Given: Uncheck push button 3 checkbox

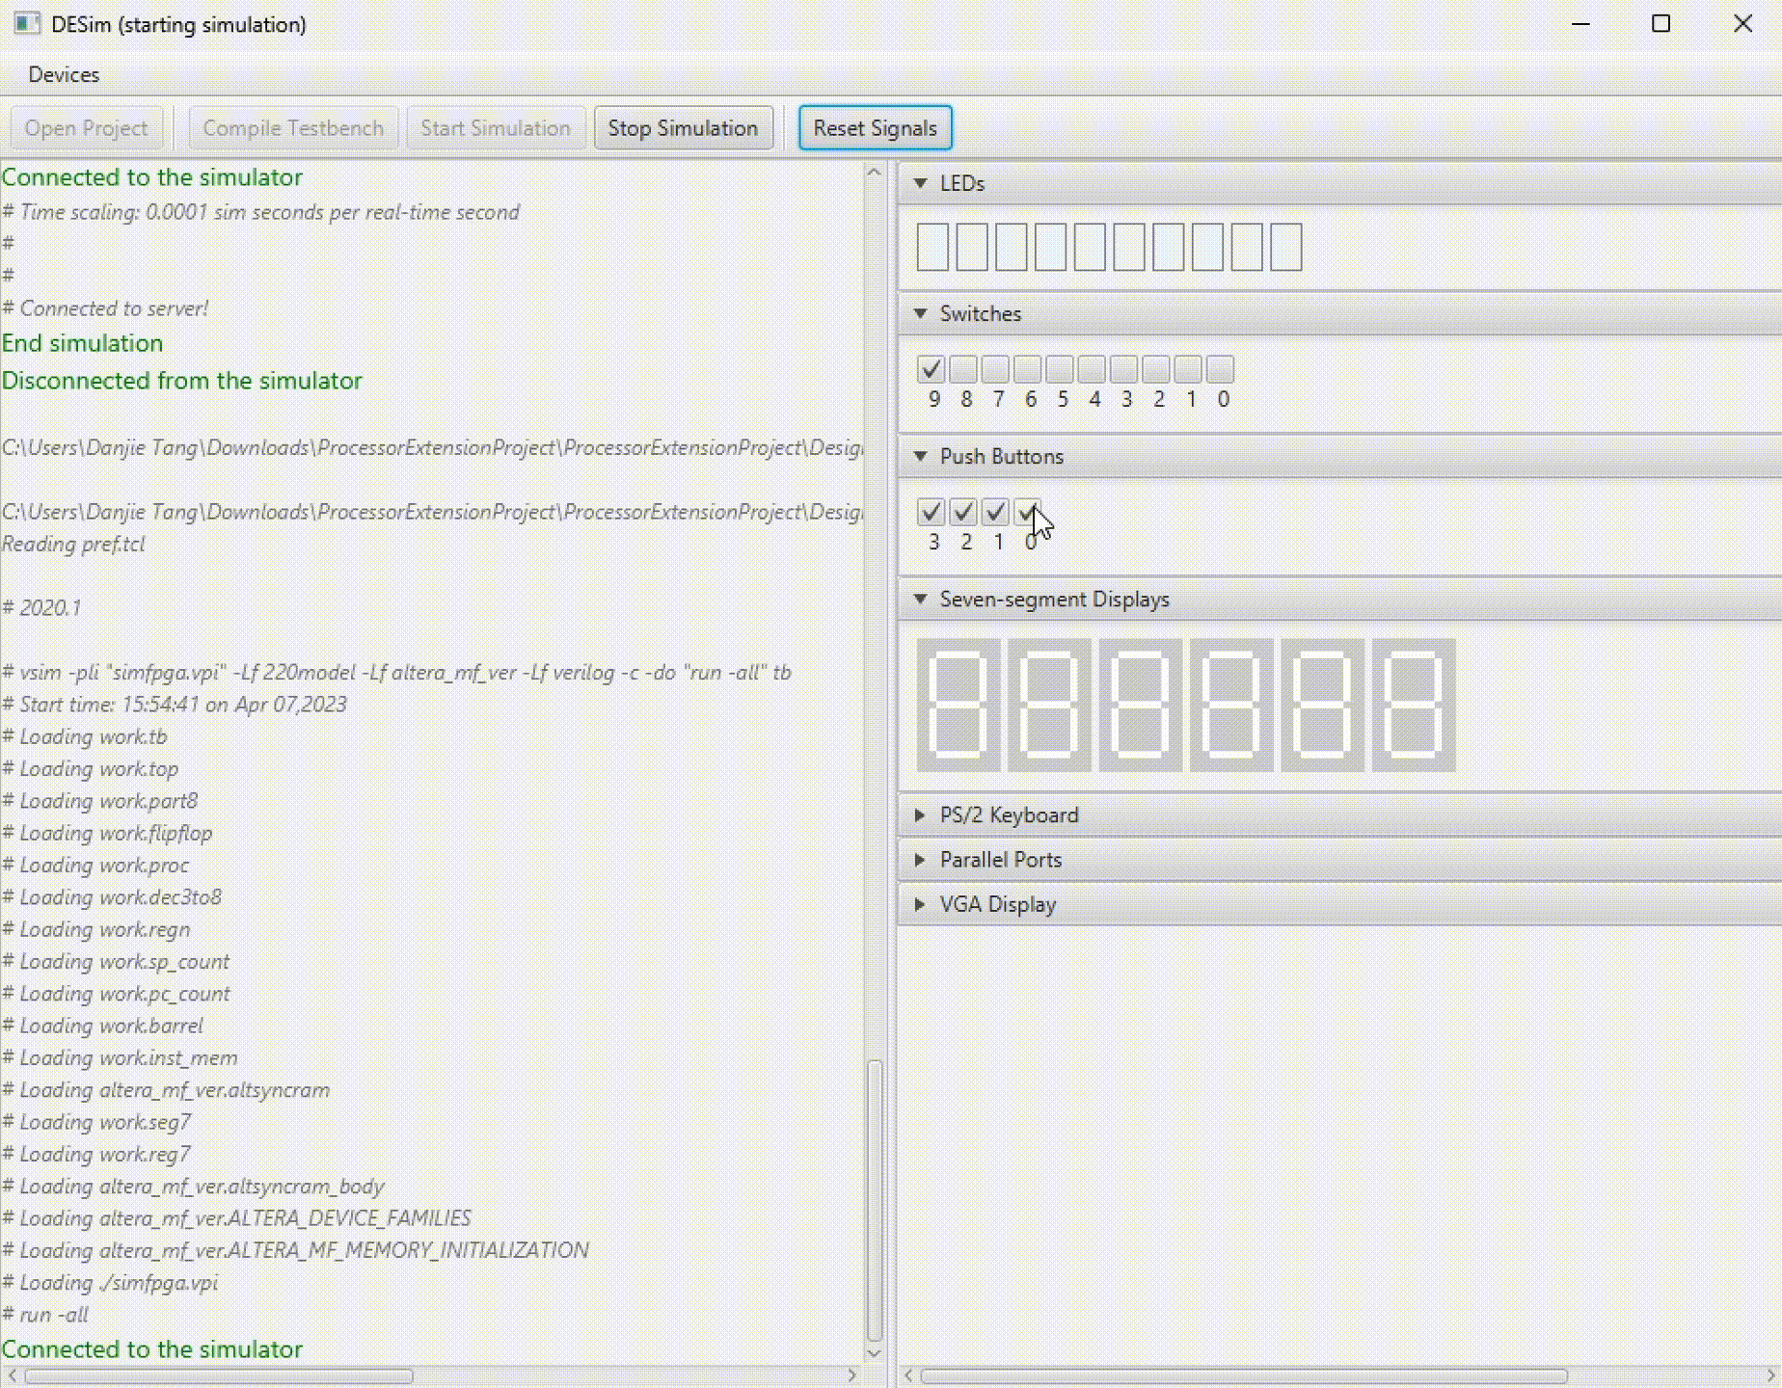Looking at the screenshot, I should click(931, 512).
